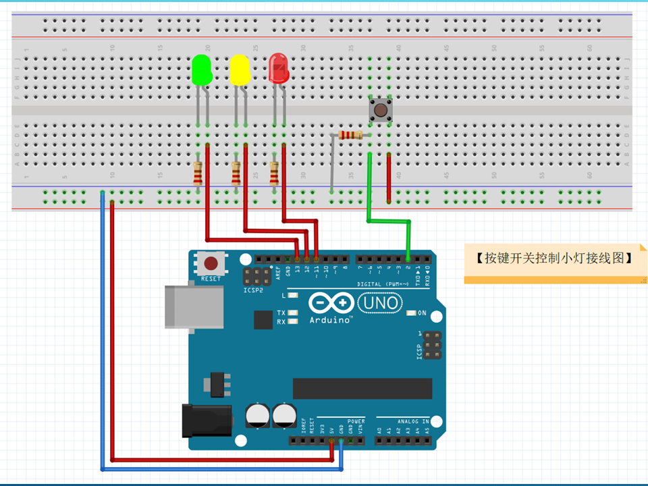Click the RX indicator LED
This screenshot has height=486, width=648.
pyautogui.click(x=292, y=321)
